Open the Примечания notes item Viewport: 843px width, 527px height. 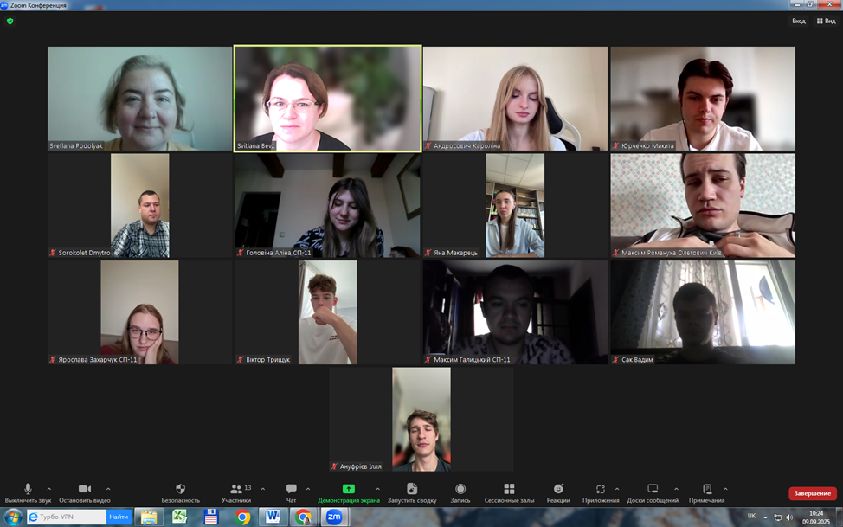point(706,491)
